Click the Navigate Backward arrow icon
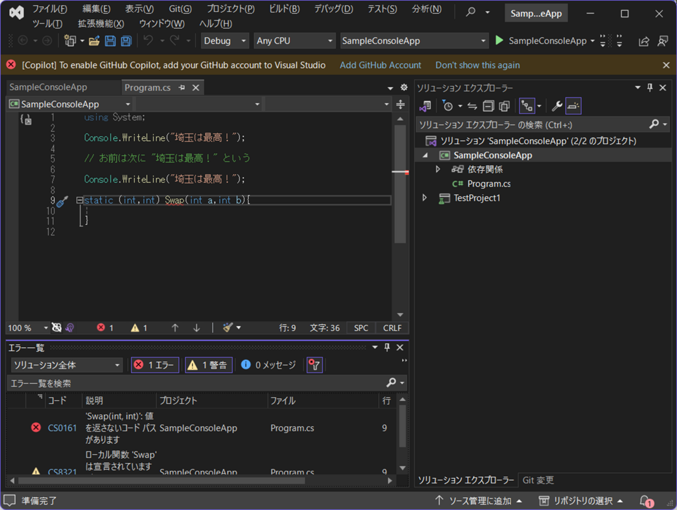Image resolution: width=677 pixels, height=510 pixels. [x=23, y=41]
